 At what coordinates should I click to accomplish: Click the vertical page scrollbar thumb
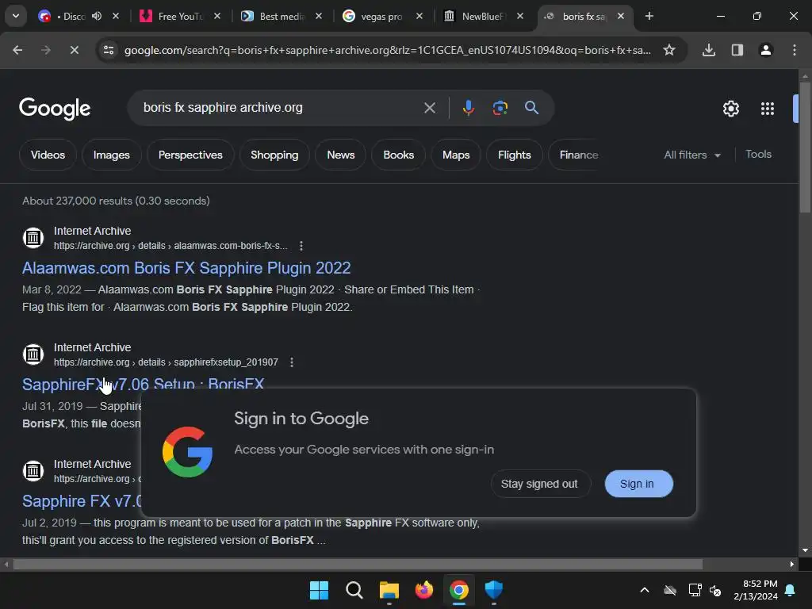[x=804, y=147]
